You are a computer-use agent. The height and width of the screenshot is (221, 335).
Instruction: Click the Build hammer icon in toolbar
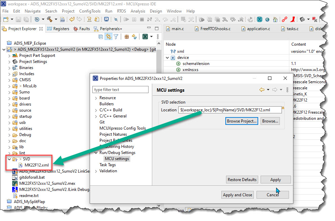(x=49, y=20)
